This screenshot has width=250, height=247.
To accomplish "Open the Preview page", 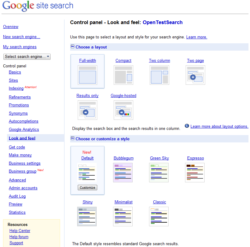I will pyautogui.click(x=16, y=204).
